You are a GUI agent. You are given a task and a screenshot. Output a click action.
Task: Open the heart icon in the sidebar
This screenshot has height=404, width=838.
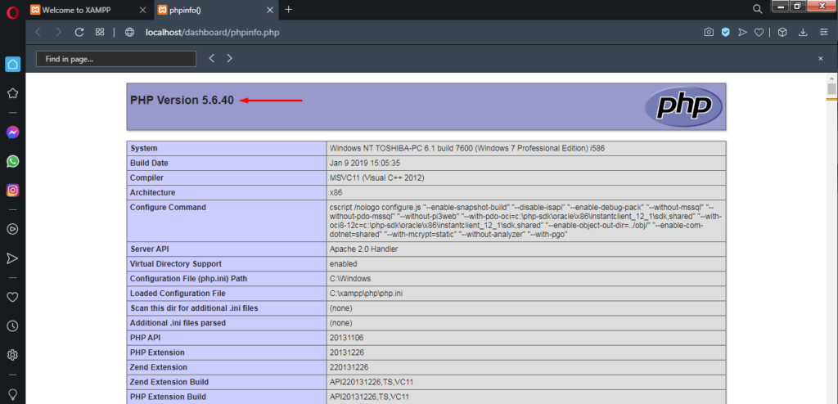pos(13,297)
